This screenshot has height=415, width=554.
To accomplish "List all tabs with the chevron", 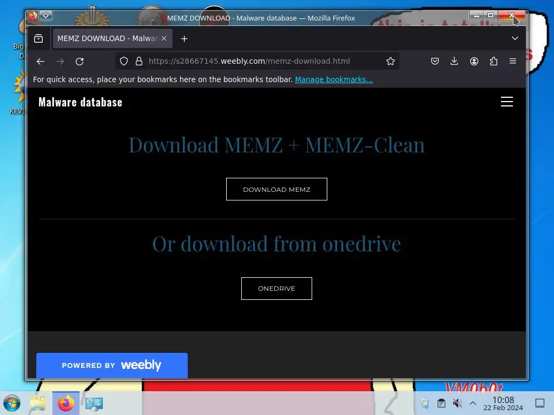I will [x=515, y=38].
